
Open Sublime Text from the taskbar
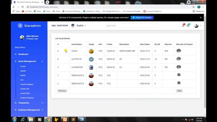(x=73, y=119)
